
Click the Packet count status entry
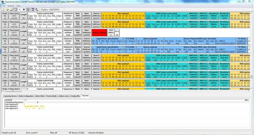pyautogui.click(x=9, y=133)
